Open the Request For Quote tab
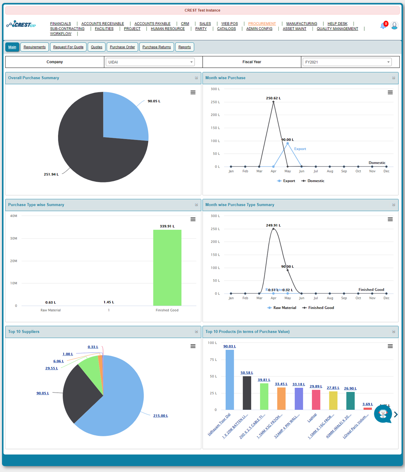 click(68, 47)
